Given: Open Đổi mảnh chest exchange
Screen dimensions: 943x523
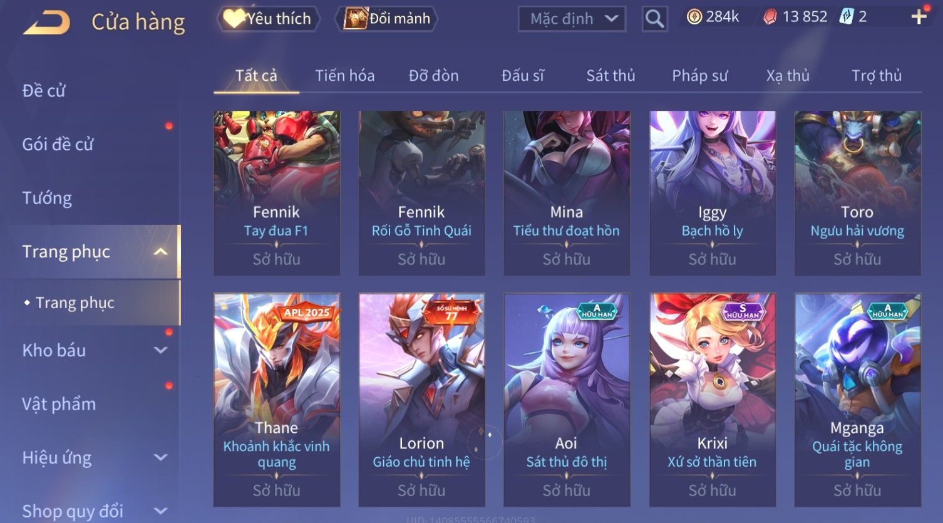Looking at the screenshot, I should coord(386,19).
